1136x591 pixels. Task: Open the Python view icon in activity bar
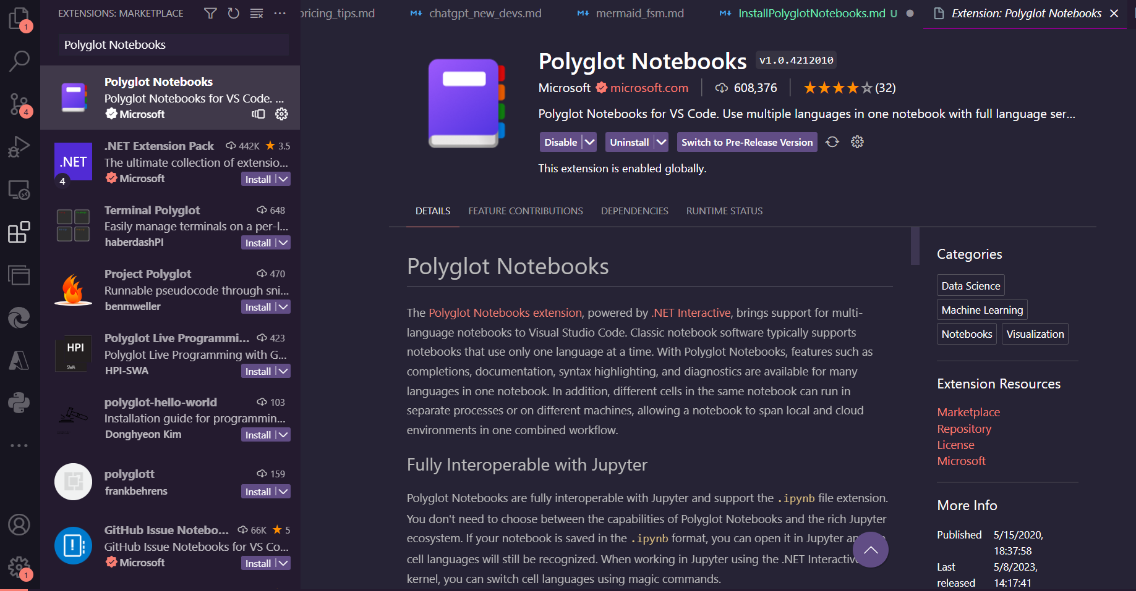(x=19, y=403)
